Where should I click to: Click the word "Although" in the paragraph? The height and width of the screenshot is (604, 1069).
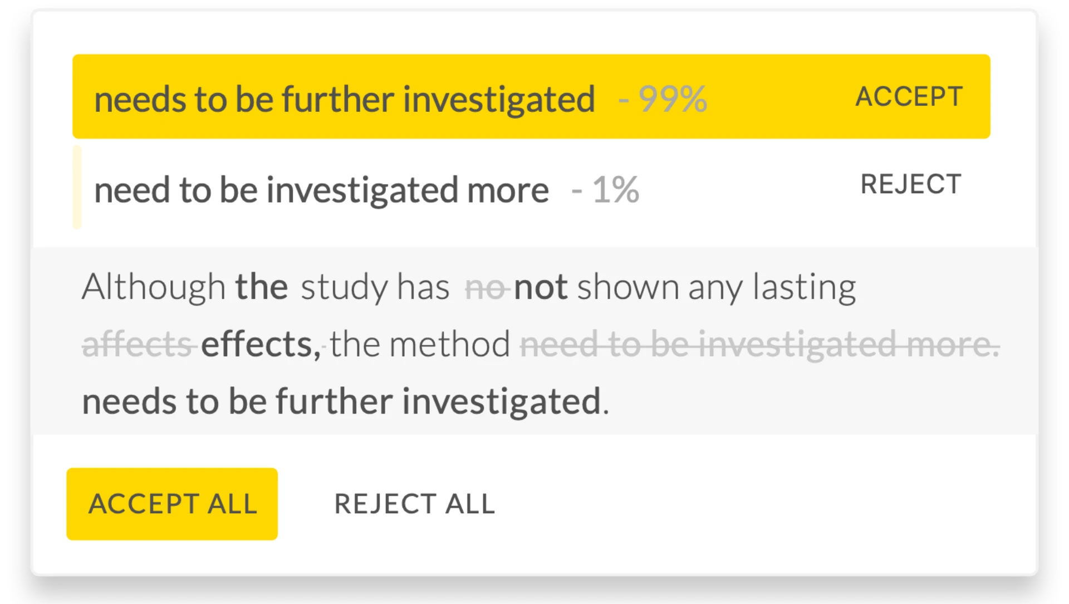point(153,287)
